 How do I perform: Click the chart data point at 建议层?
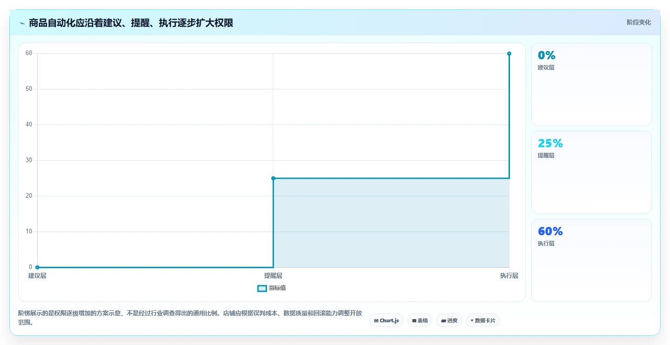tap(37, 267)
